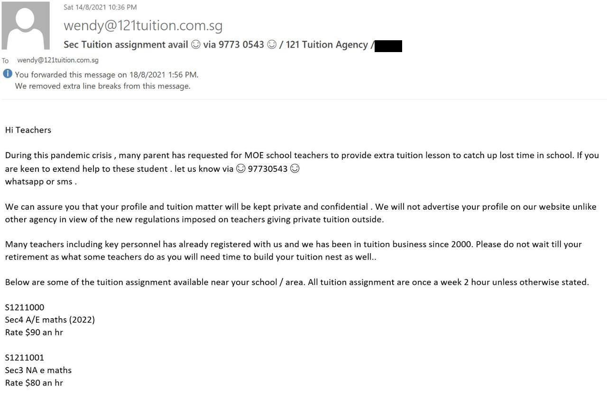The width and height of the screenshot is (607, 411).
Task: Click the black redacted box in the subject
Action: (388, 46)
